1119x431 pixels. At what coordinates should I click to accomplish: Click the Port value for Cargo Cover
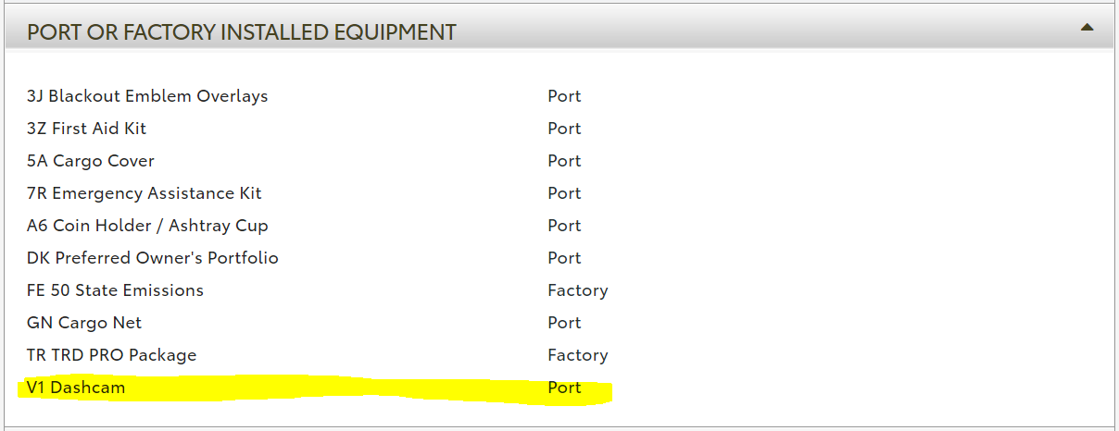click(564, 161)
